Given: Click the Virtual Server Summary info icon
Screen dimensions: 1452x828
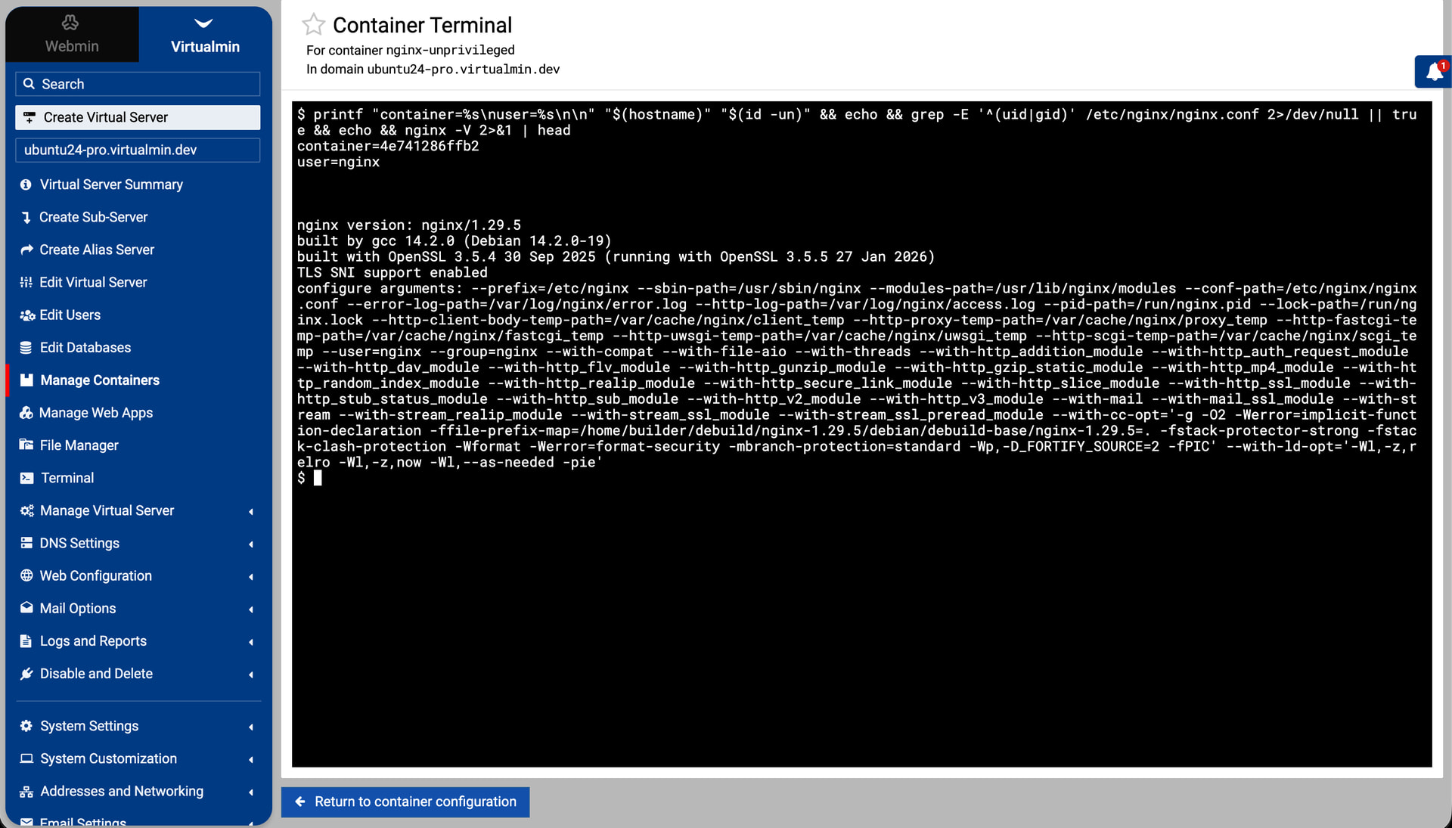Looking at the screenshot, I should [x=26, y=185].
